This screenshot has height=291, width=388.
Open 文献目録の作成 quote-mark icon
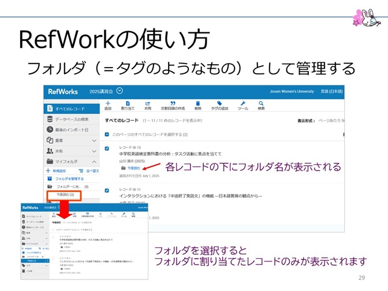coord(173,104)
